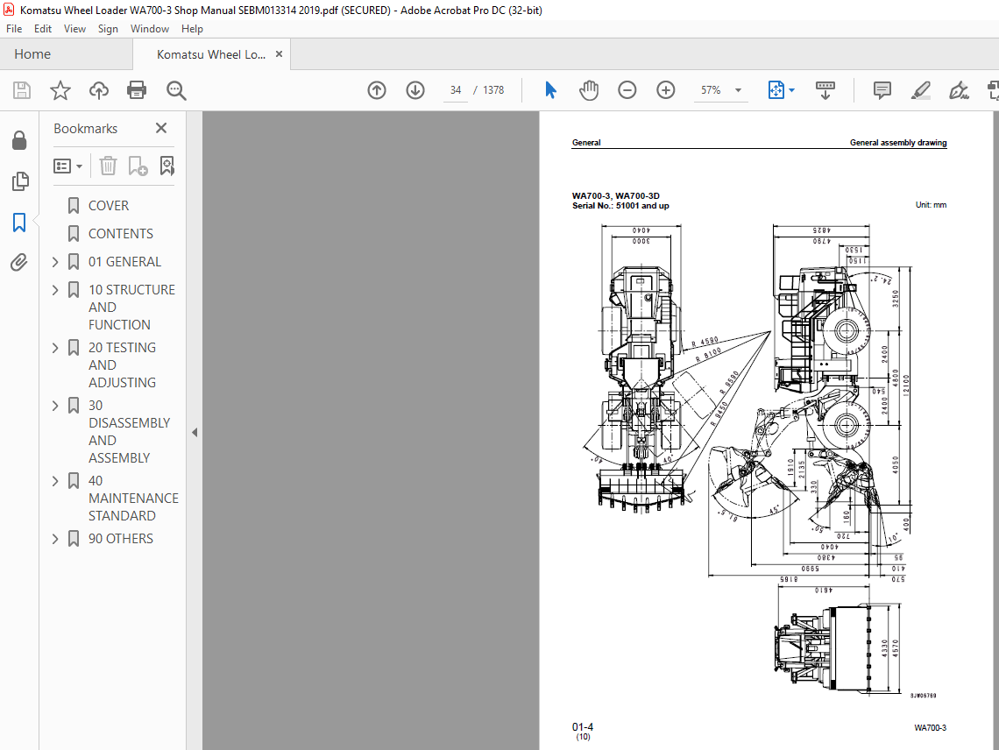Collapse the navigation pane with arrow
The height and width of the screenshot is (750, 999).
195,433
